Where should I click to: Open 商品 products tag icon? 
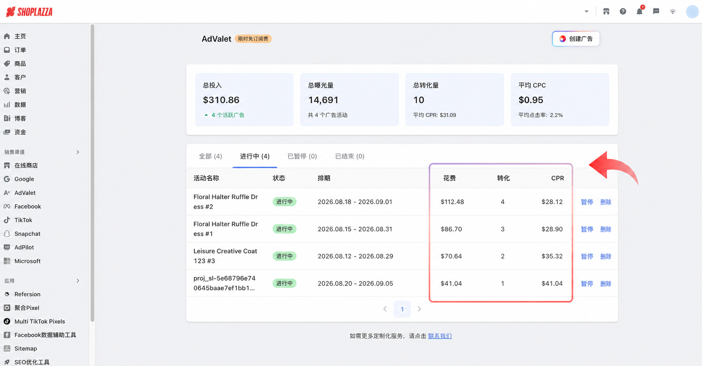click(x=7, y=64)
